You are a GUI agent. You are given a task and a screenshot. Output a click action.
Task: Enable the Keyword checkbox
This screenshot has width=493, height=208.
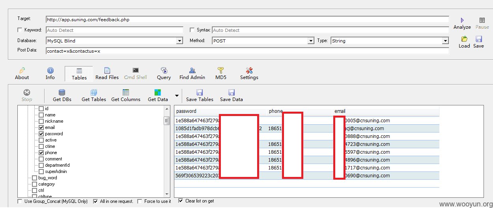[x=20, y=30]
